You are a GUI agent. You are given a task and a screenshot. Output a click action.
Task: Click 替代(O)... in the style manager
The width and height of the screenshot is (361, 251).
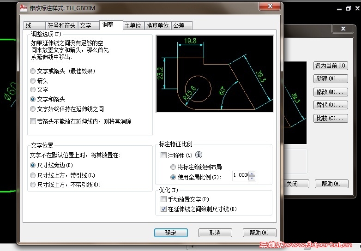tap(331, 105)
